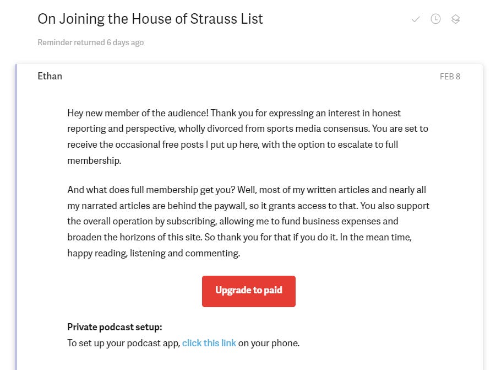Click the white message card area

(x=248, y=221)
